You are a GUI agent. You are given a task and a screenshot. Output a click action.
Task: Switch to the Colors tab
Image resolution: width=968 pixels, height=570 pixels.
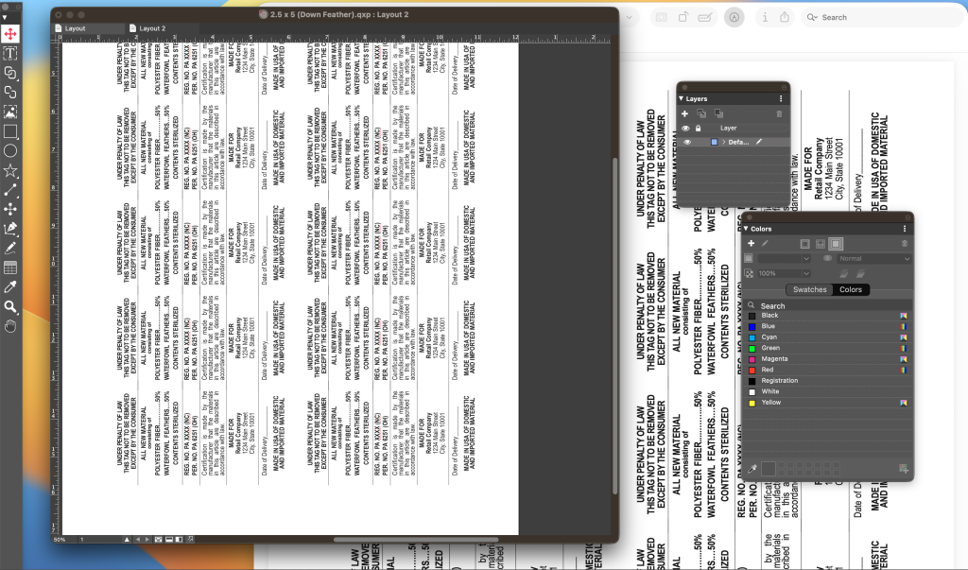(x=851, y=289)
